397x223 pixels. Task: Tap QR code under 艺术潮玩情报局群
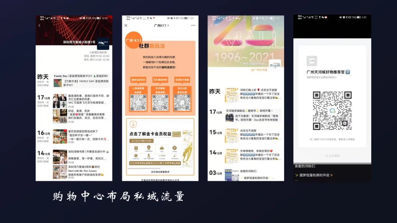(x=160, y=103)
